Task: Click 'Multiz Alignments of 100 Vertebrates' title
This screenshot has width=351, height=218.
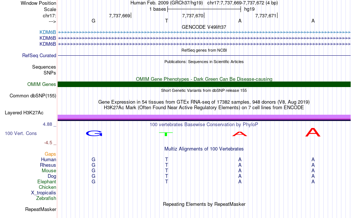Action: pos(204,149)
